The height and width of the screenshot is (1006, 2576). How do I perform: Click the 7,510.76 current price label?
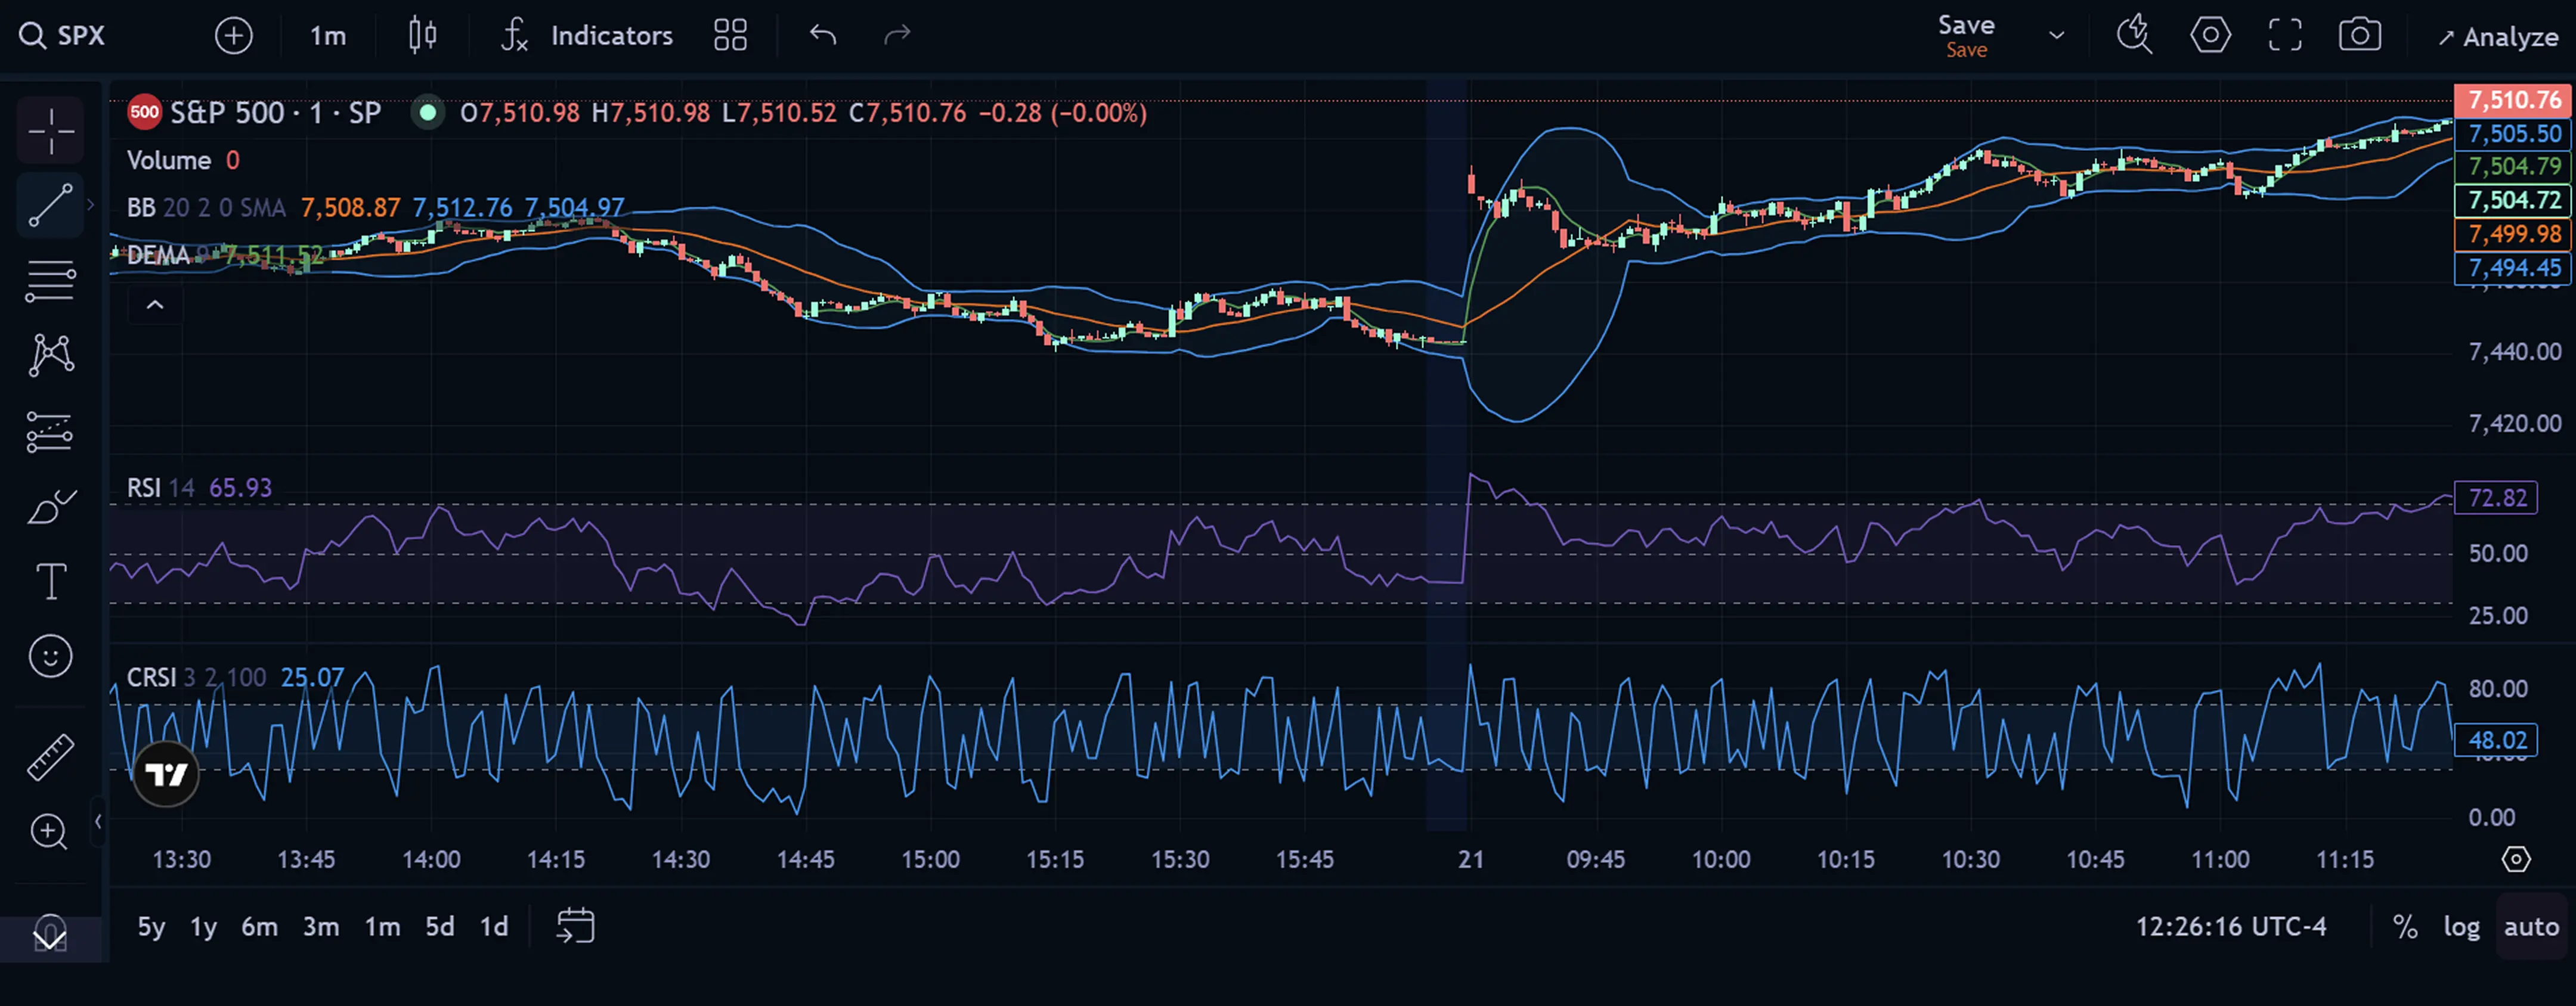pos(2512,100)
